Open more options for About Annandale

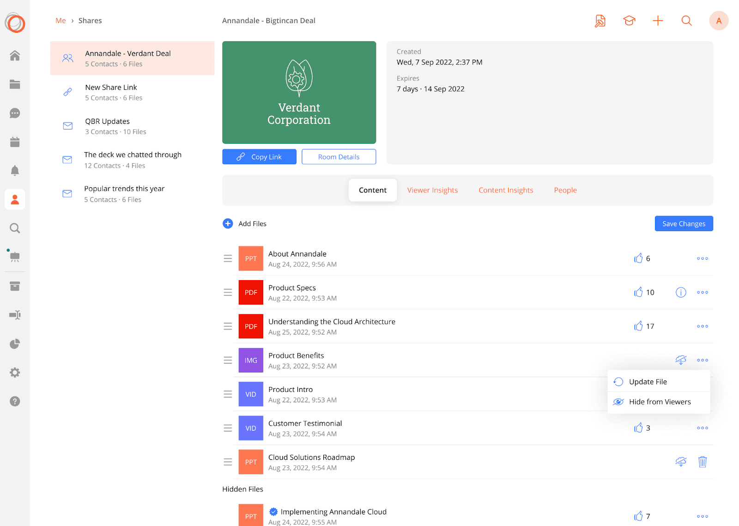pyautogui.click(x=702, y=258)
